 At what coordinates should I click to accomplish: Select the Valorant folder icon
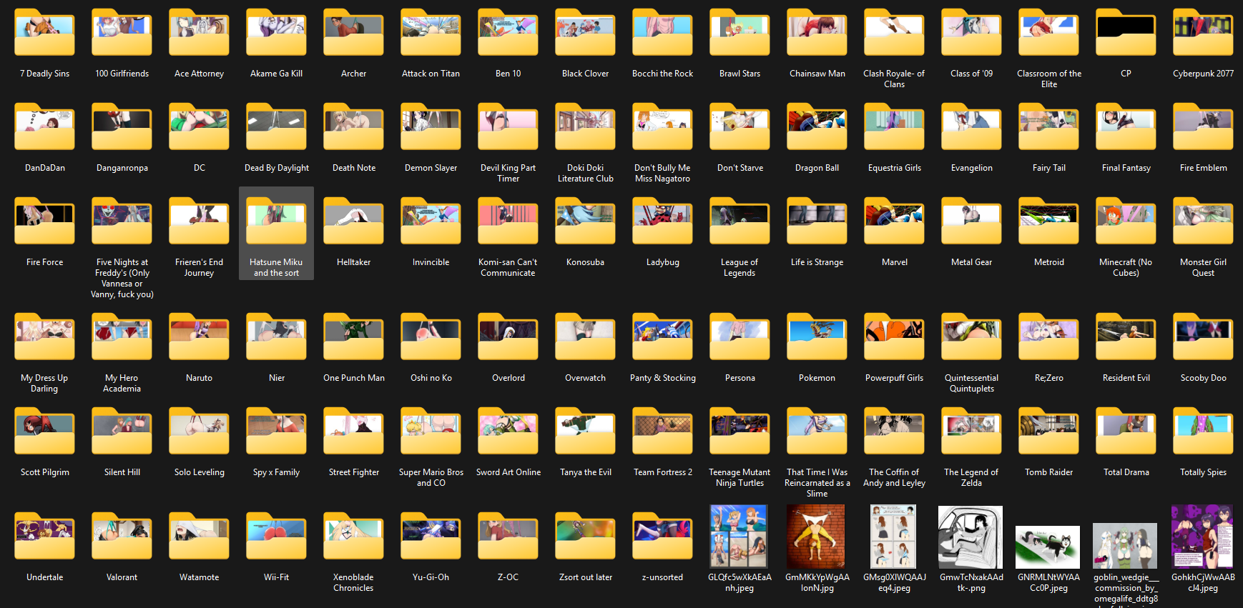point(122,537)
